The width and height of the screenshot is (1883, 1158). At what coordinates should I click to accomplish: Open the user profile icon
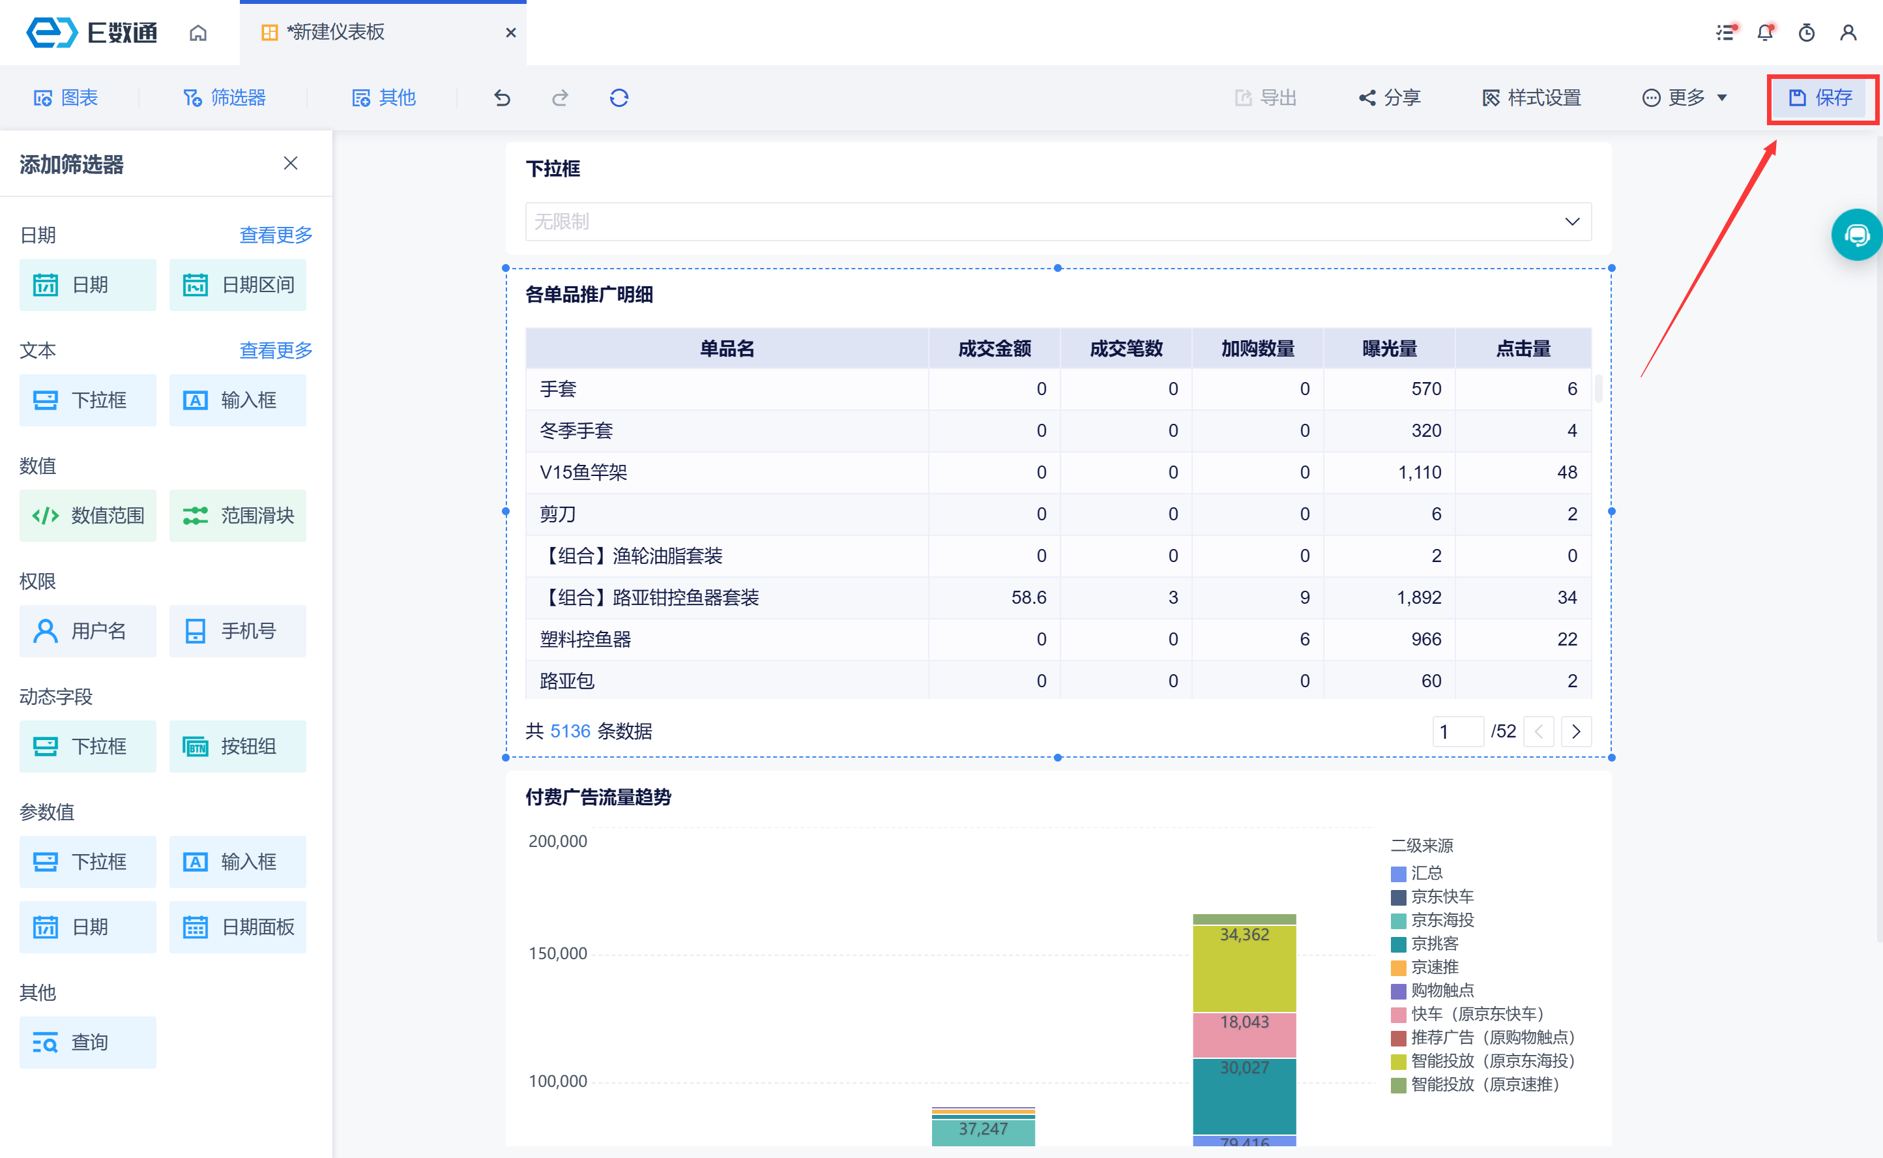(1848, 33)
